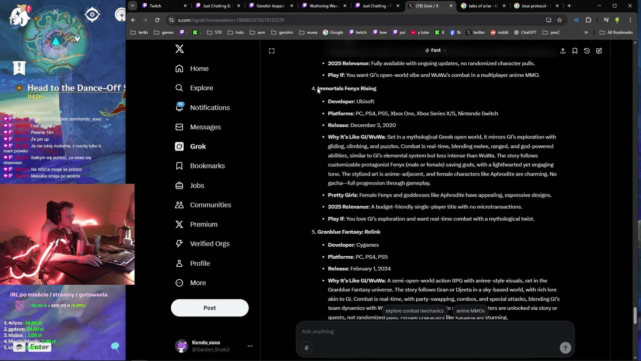Image resolution: width=641 pixels, height=361 pixels.
Task: Open the genshin bookmarks folder
Action: [x=282, y=33]
